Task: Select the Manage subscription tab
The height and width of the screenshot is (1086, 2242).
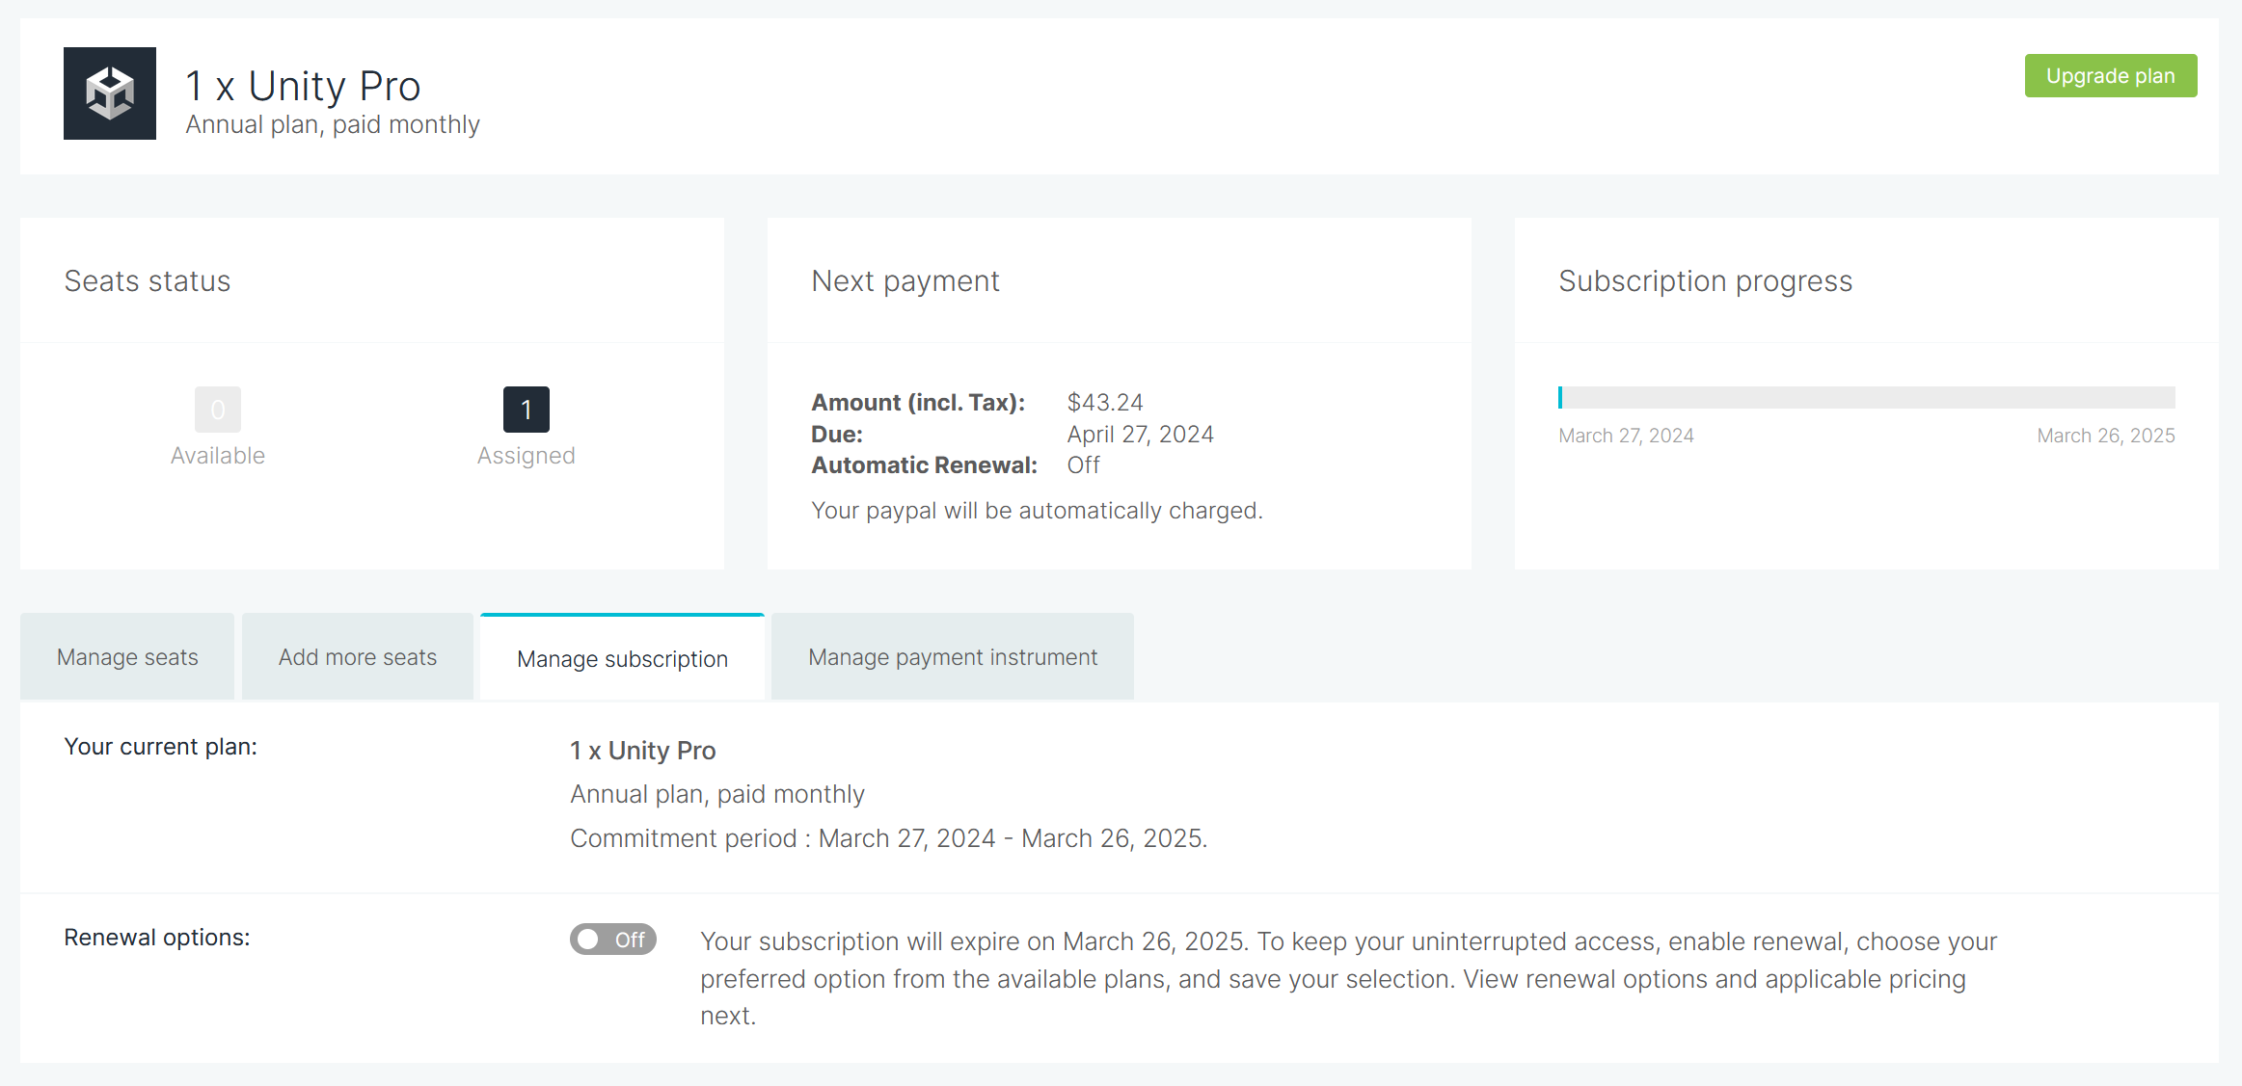Action: point(622,658)
